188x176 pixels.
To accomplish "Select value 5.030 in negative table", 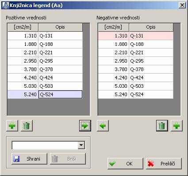I will coord(114,86).
